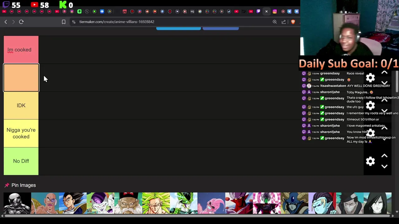Screen dimensions: 399x224
Task: Bookmark this page with the bookmark icon
Action: (x=64, y=22)
